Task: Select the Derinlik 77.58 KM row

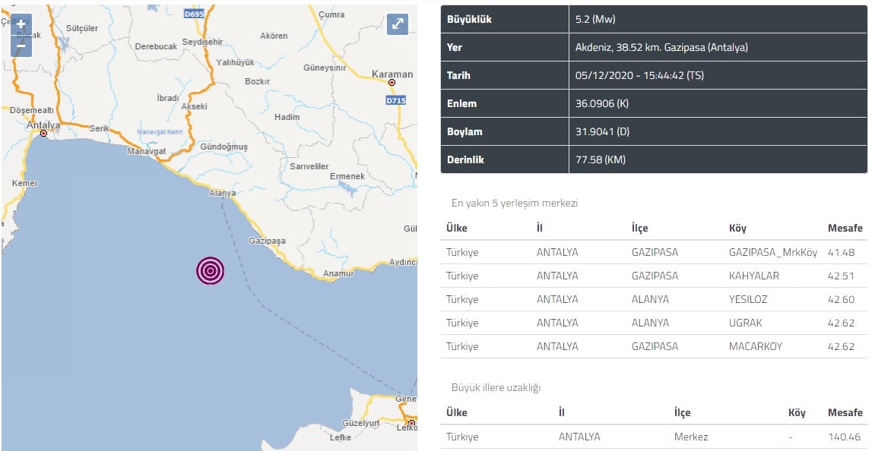Action: click(654, 159)
